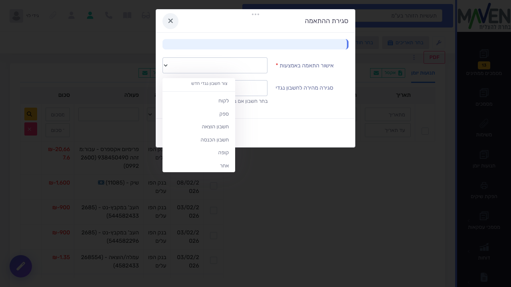Close the סגירת ההתאמה dialog
The image size is (511, 287).
pos(170,21)
